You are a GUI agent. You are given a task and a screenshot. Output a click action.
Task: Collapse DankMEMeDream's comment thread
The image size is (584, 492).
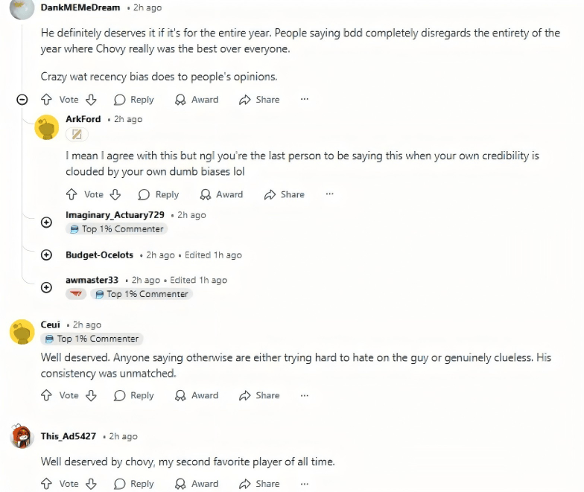22,100
